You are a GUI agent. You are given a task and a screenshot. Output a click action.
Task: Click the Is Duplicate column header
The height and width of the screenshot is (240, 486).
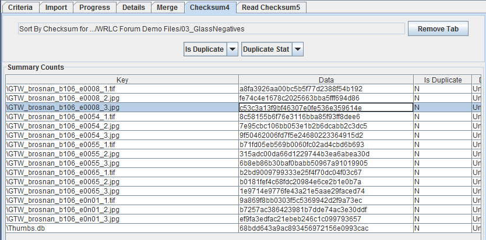coord(442,80)
